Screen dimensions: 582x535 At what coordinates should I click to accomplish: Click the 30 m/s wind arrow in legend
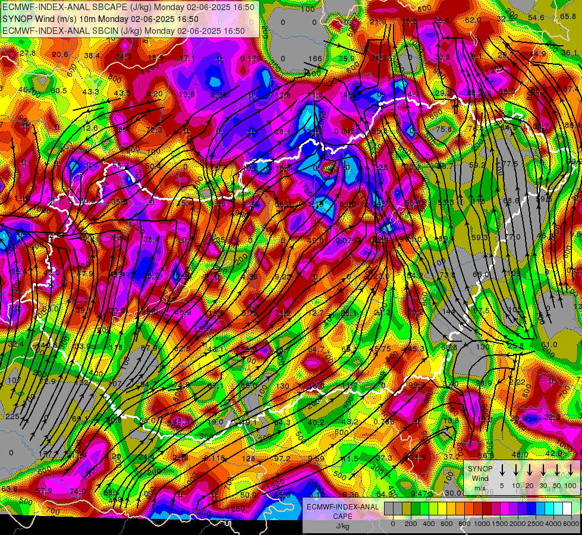[x=543, y=470]
